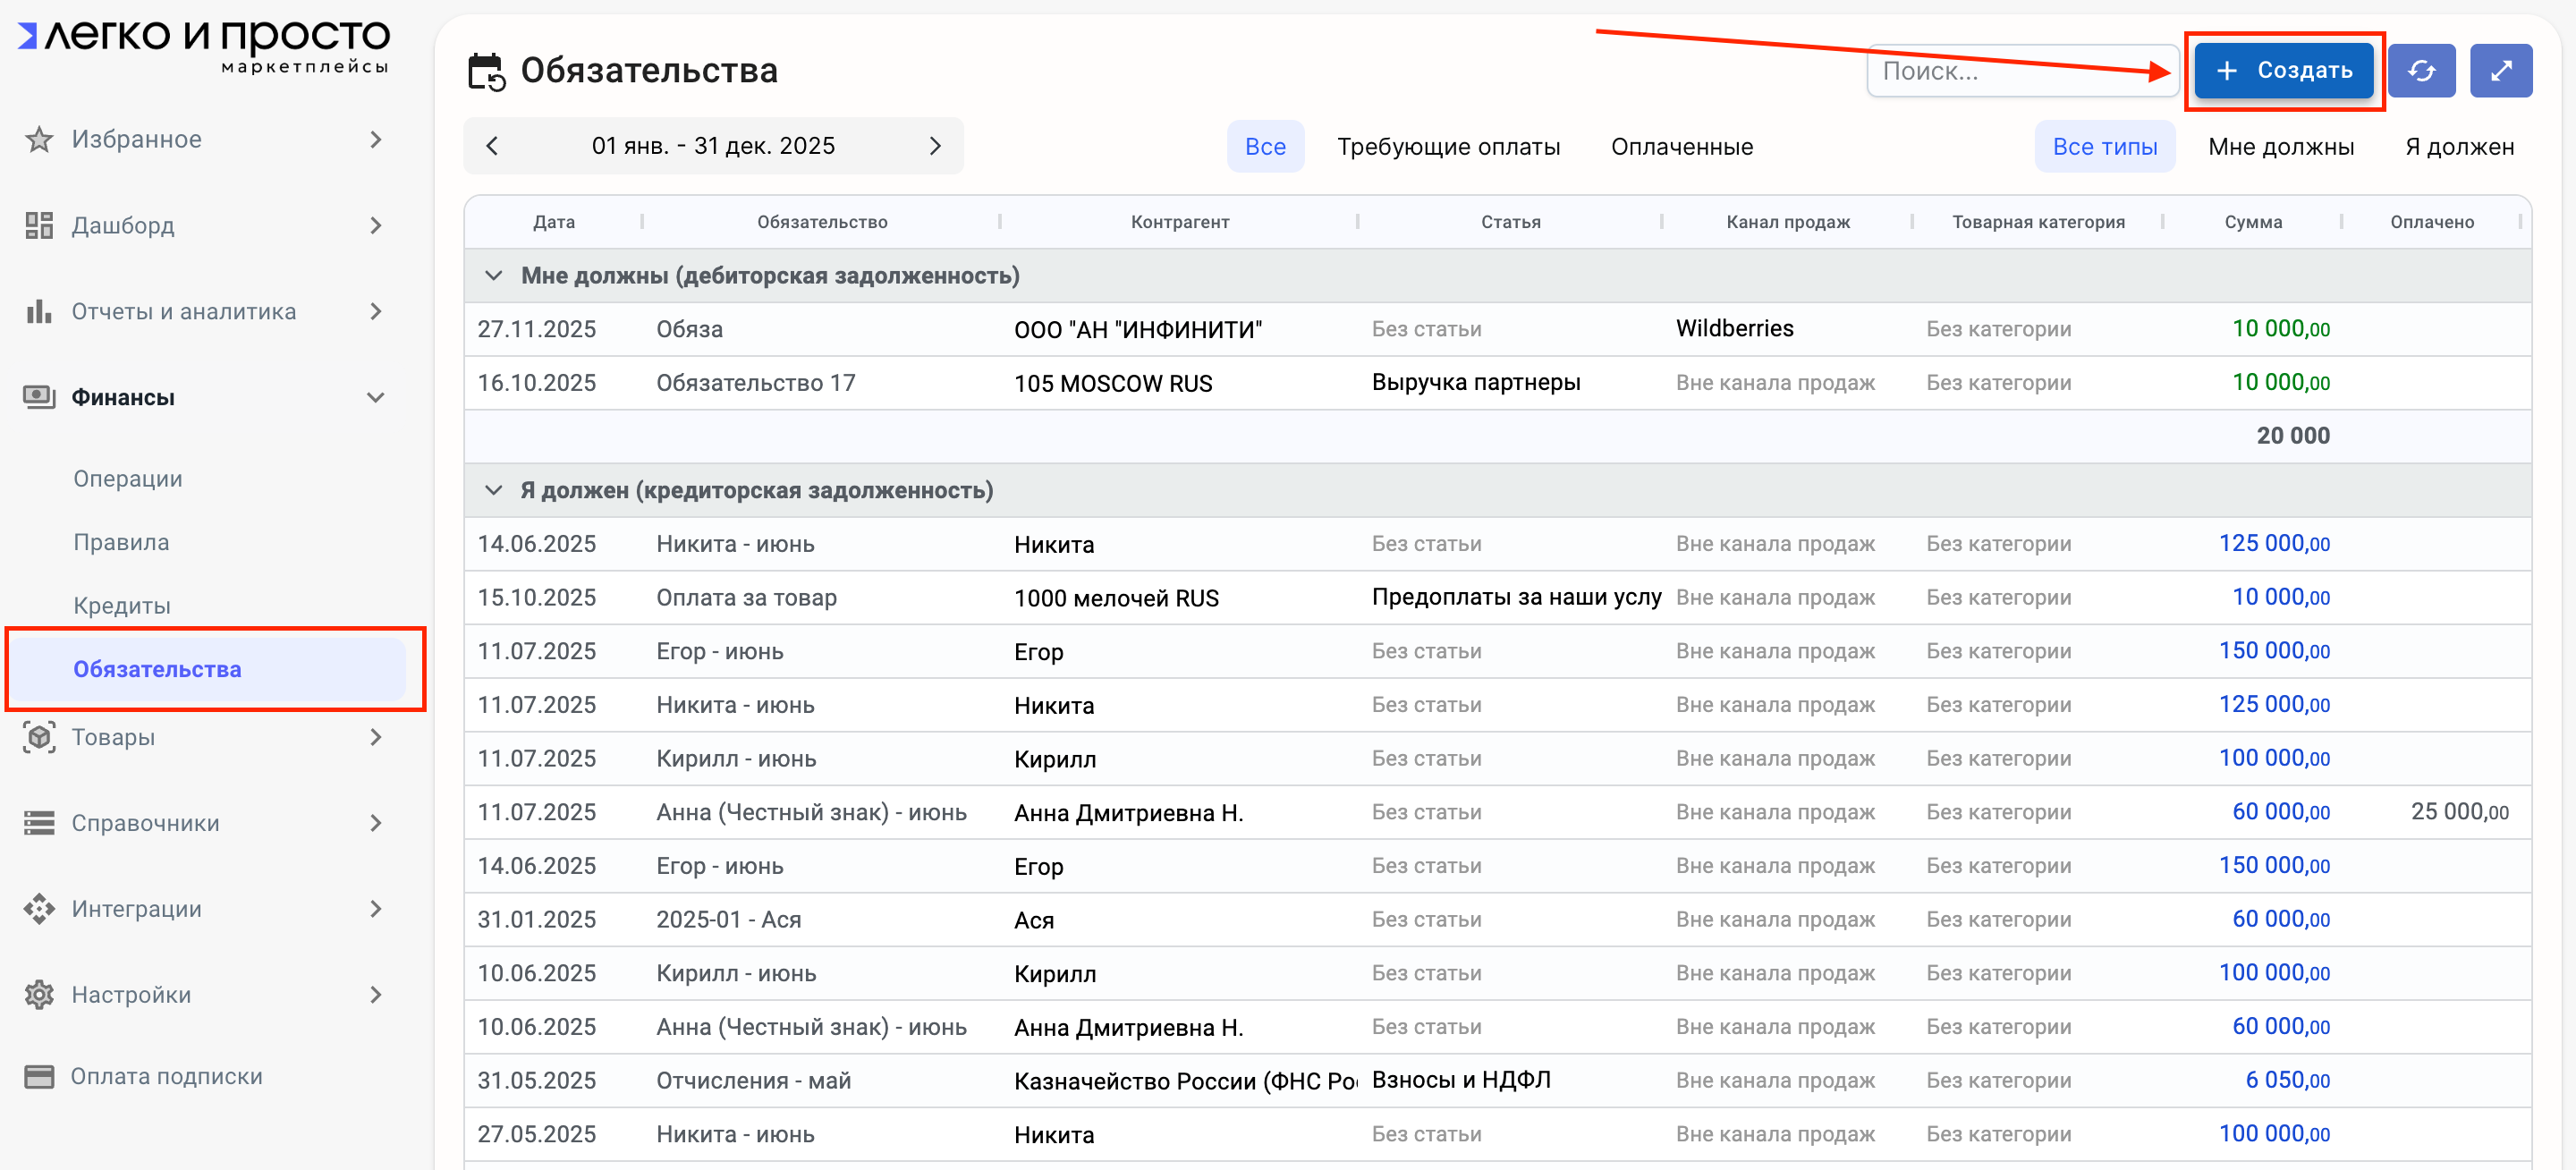Click the Отчеты и аналитика chart icon
This screenshot has height=1170, width=2576.
coord(39,311)
